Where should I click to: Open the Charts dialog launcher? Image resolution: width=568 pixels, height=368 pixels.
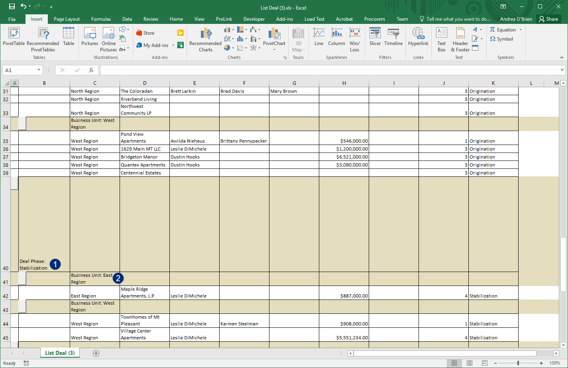point(285,58)
